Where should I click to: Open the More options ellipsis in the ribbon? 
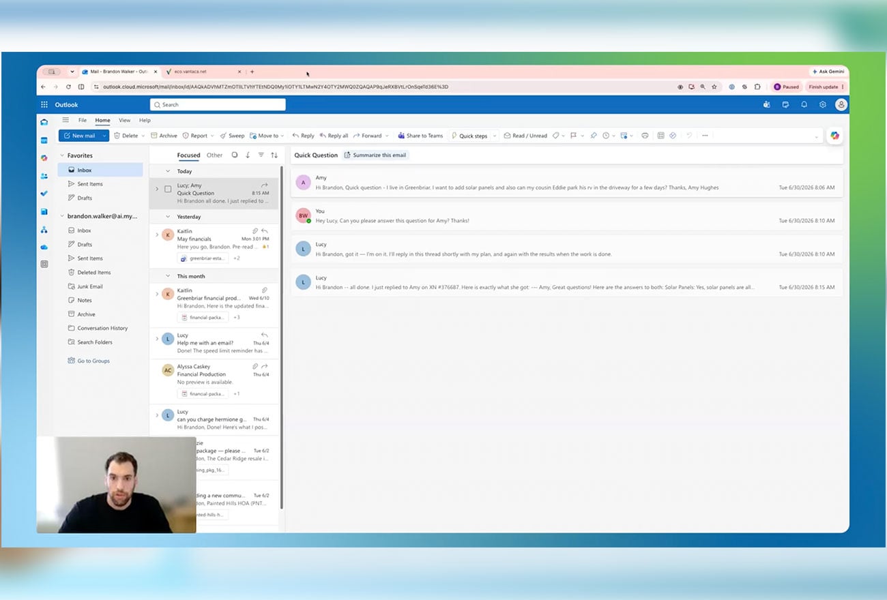coord(705,136)
